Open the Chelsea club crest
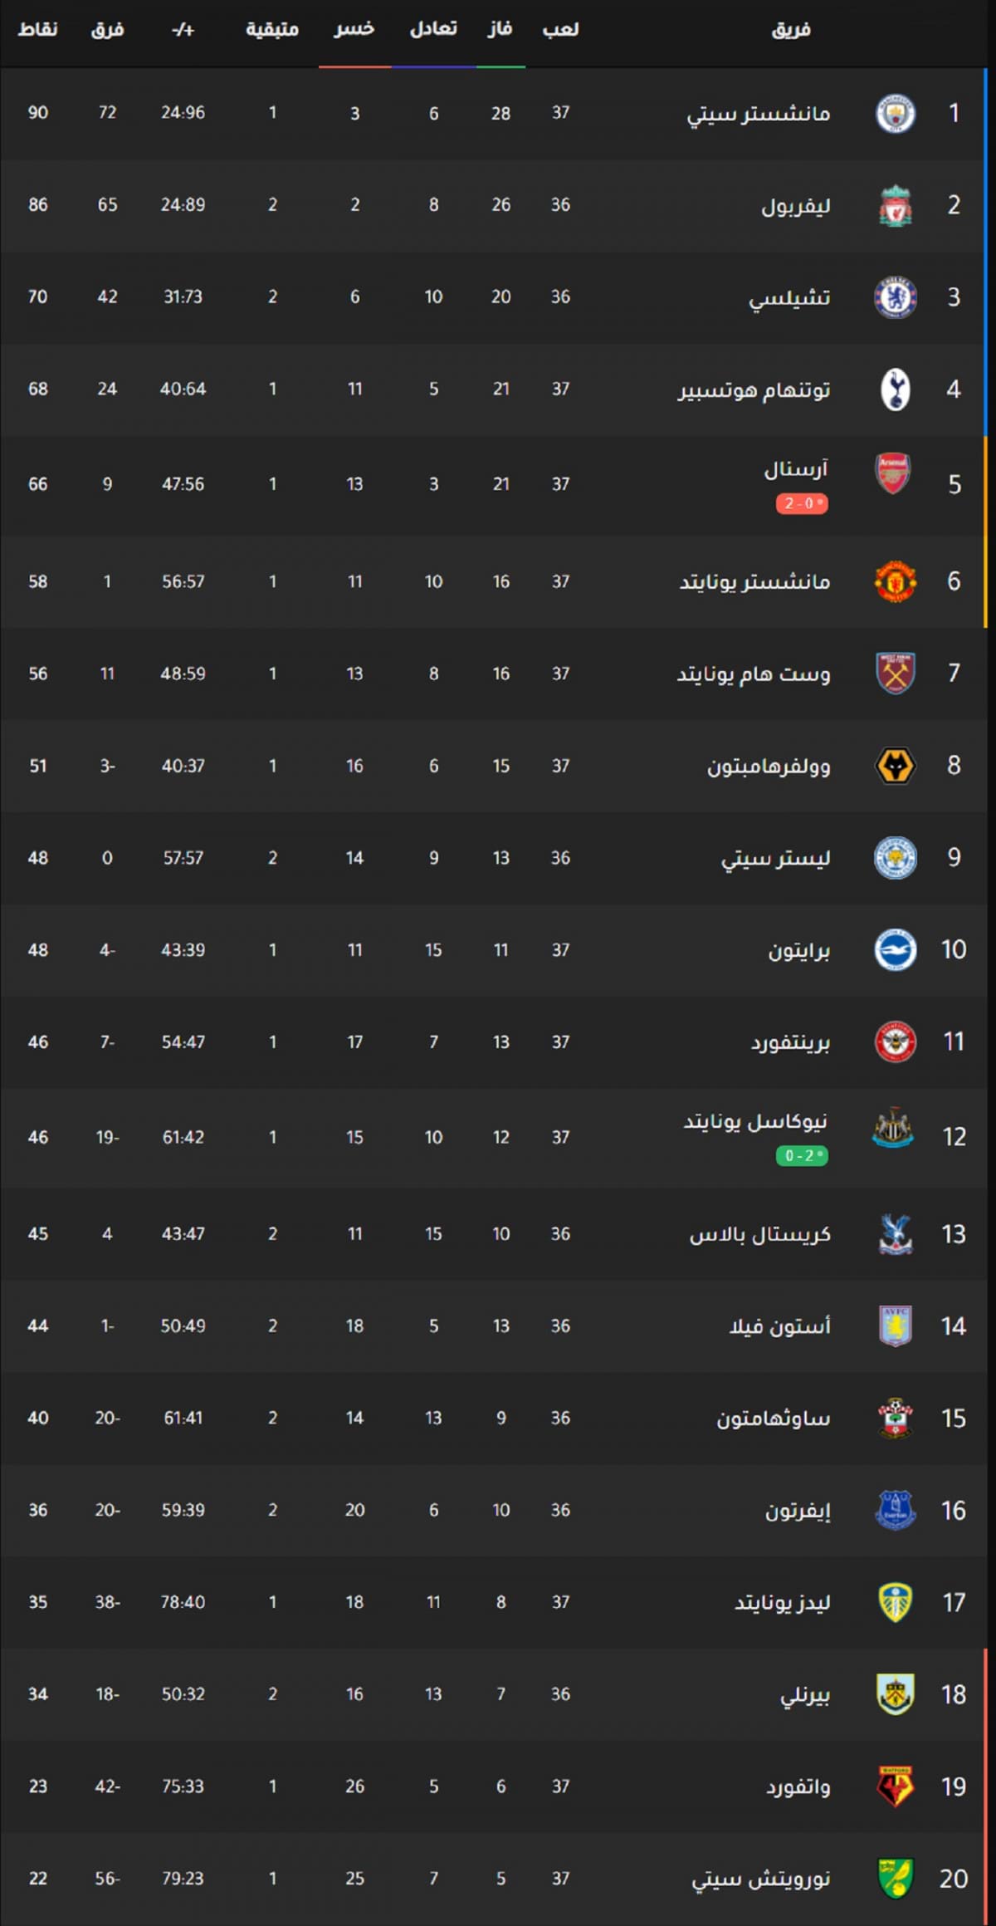Viewport: 996px width, 1926px height. tap(895, 297)
